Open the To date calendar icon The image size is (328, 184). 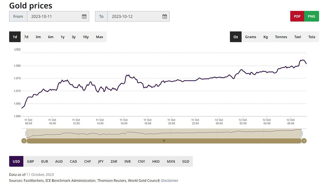(165, 16)
